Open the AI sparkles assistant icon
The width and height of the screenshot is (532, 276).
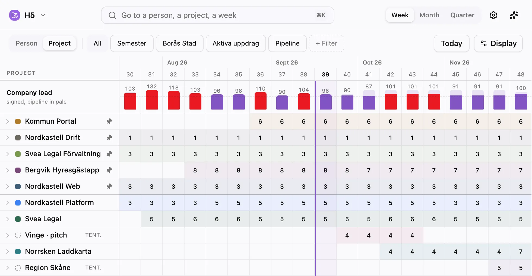point(514,15)
